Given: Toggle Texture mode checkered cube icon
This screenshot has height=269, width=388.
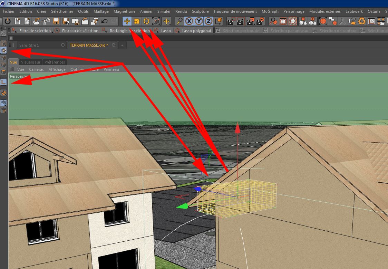Looking at the screenshot, I should tap(3, 50).
